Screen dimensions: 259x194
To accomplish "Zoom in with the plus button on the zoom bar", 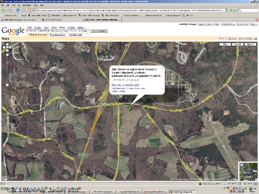I will tap(7, 55).
